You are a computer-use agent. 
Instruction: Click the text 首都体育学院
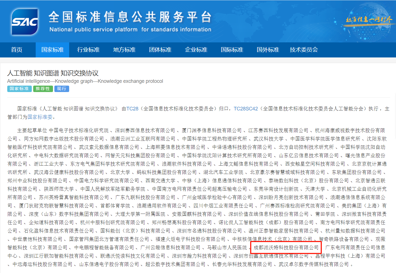pos(115,206)
